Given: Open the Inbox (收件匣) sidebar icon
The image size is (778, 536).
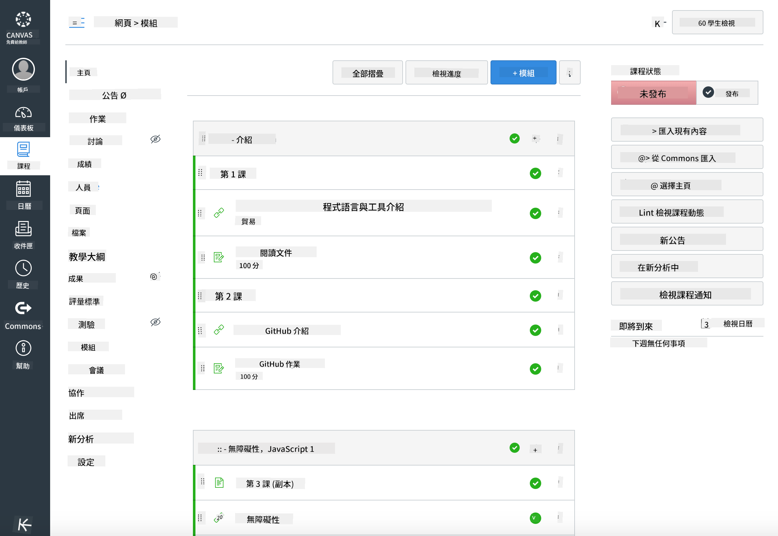Looking at the screenshot, I should pyautogui.click(x=23, y=229).
